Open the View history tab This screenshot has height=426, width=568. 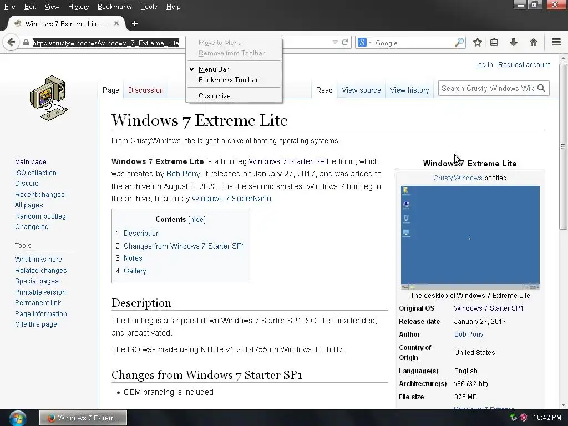(409, 90)
